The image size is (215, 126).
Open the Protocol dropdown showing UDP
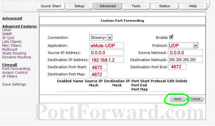(183, 46)
